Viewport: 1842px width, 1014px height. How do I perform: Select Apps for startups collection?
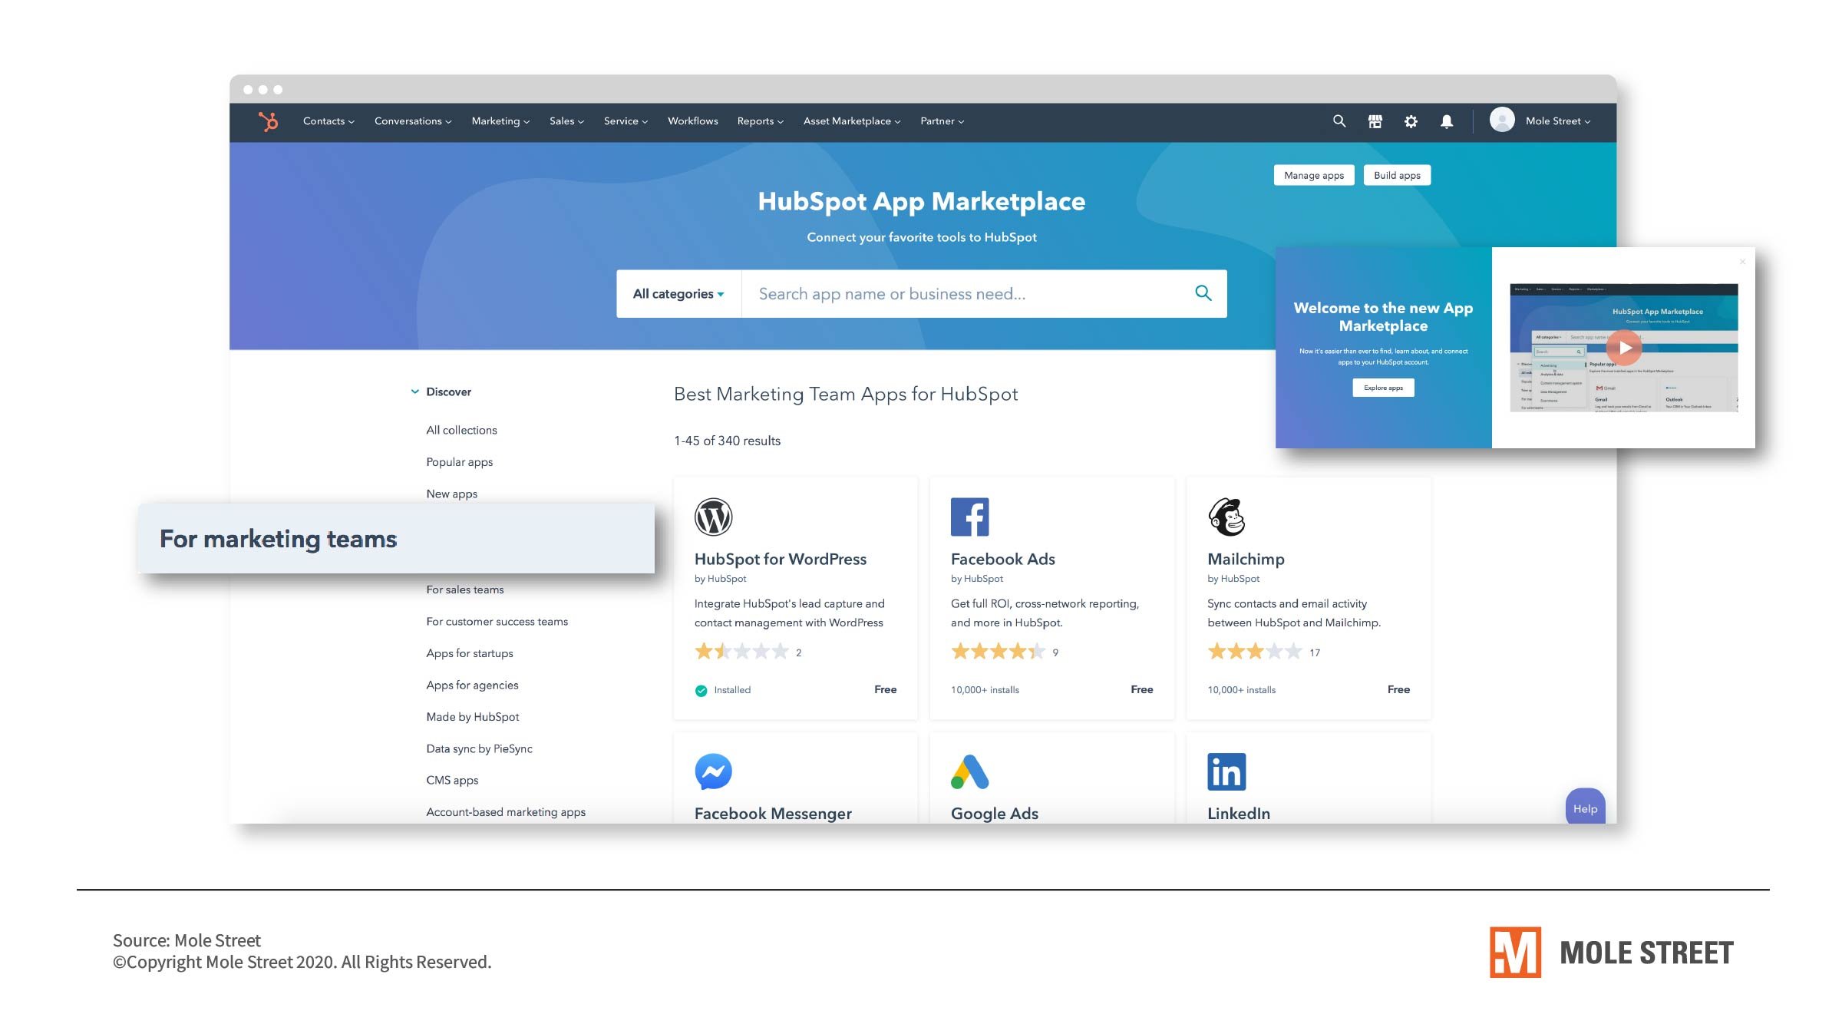(469, 653)
